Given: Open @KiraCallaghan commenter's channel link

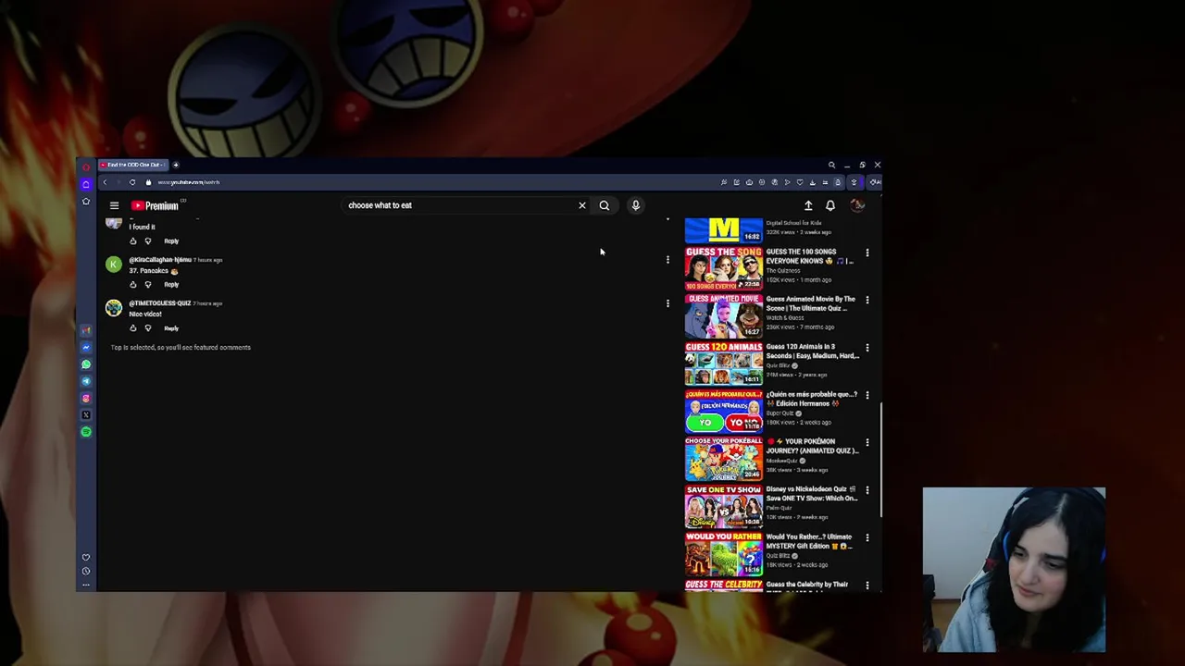Looking at the screenshot, I should (x=159, y=260).
